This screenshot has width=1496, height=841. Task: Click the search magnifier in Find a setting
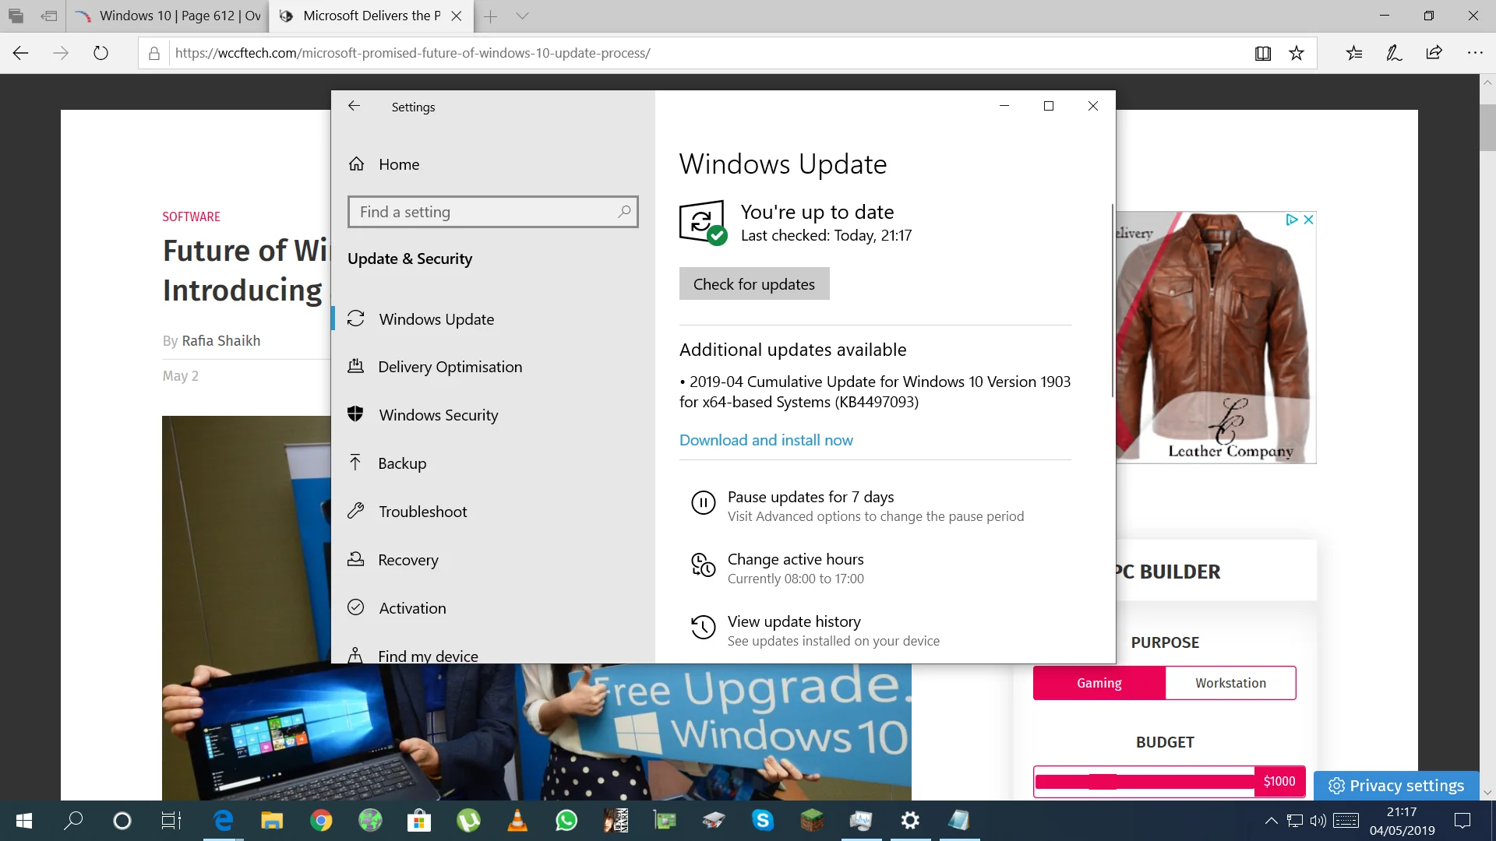(x=624, y=212)
